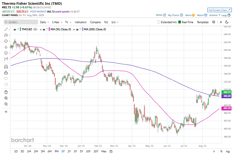This screenshot has width=233, height=155.
Task: Remove the TMO.BZ series with X
Action: pos(40,29)
